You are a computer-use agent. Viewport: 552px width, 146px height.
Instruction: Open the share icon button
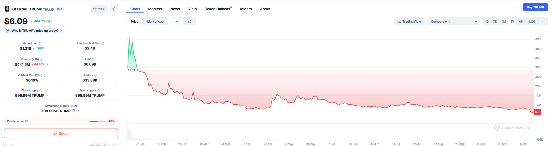tap(114, 9)
